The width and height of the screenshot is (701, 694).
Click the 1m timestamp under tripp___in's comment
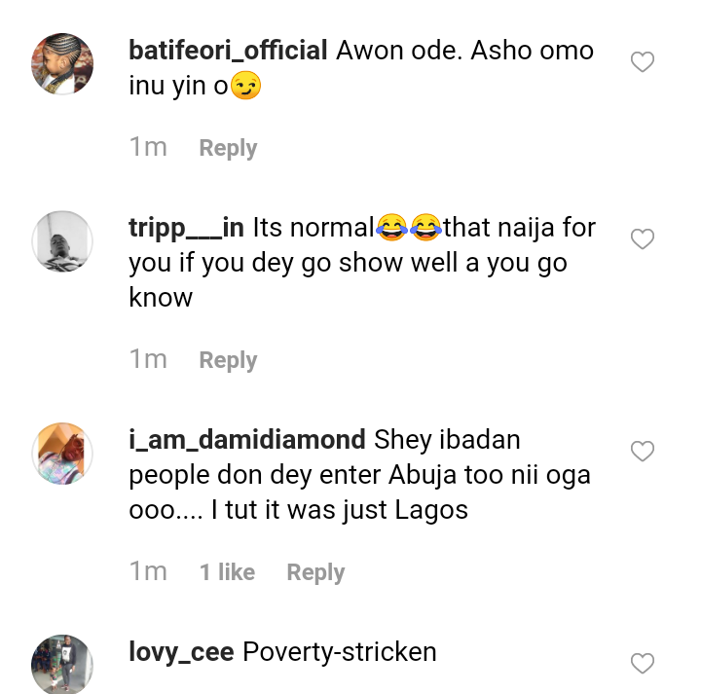pos(148,359)
